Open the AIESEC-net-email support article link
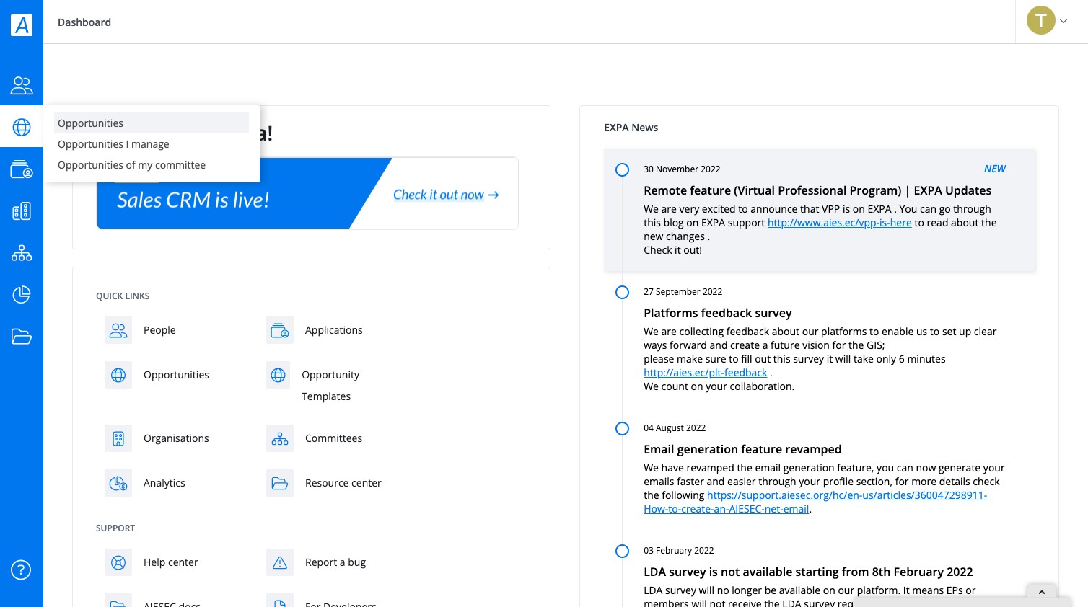 coord(815,502)
